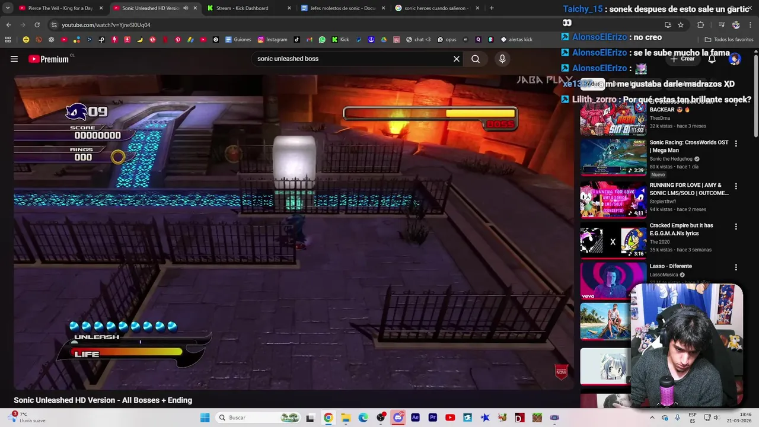This screenshot has width=759, height=427.
Task: Open the Kick bookmark
Action: [x=340, y=40]
